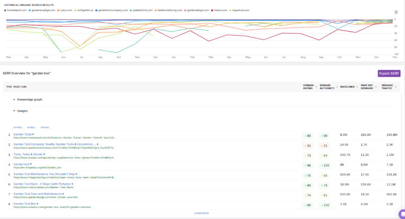Toggle homedepot.com legend series
Screen dimensions: 405x219
click(15, 10)
